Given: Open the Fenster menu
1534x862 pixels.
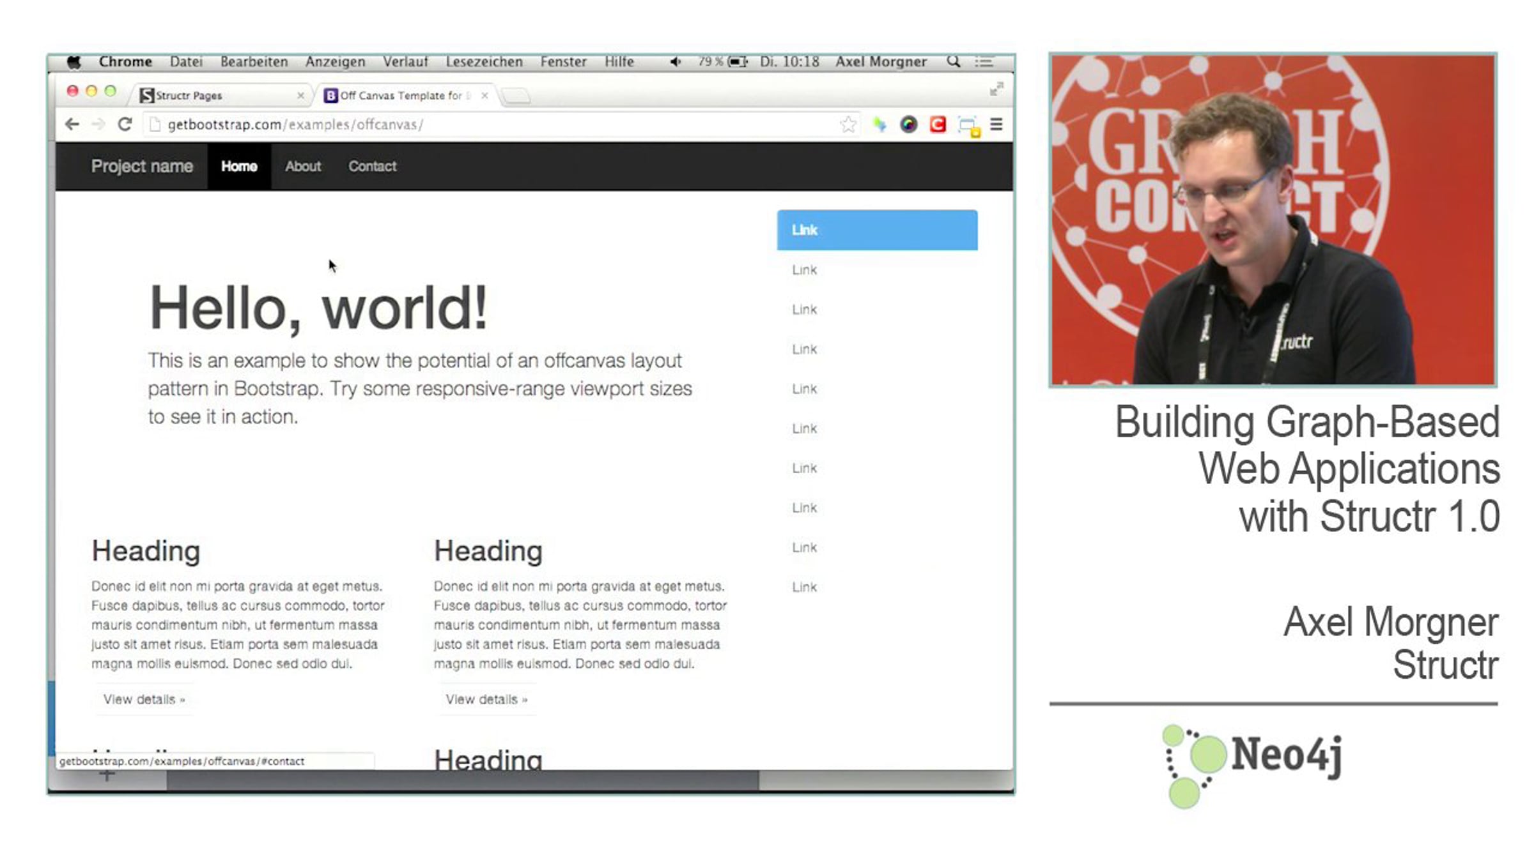Looking at the screenshot, I should 564,62.
